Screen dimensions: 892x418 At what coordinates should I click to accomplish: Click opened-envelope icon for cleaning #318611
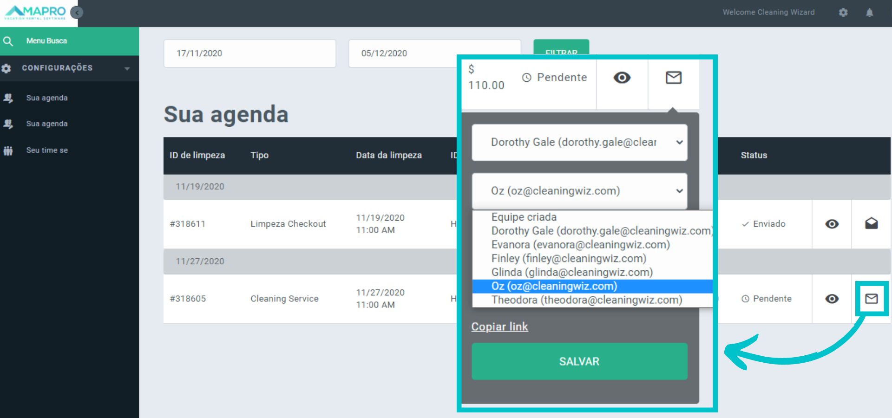click(871, 224)
